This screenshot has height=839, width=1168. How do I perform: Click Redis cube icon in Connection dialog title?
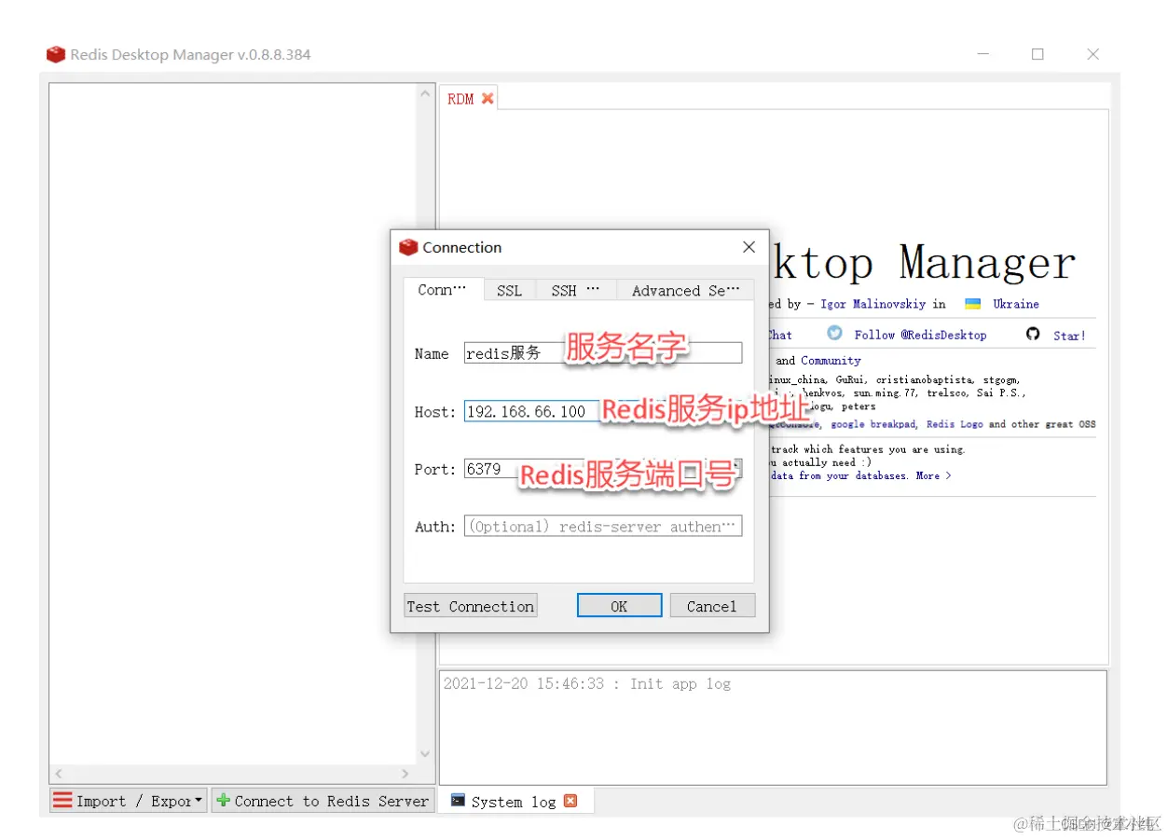point(408,247)
